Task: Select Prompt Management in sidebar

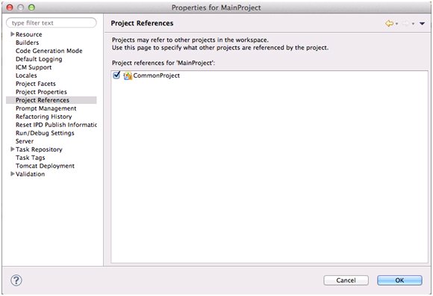Action: pos(46,108)
